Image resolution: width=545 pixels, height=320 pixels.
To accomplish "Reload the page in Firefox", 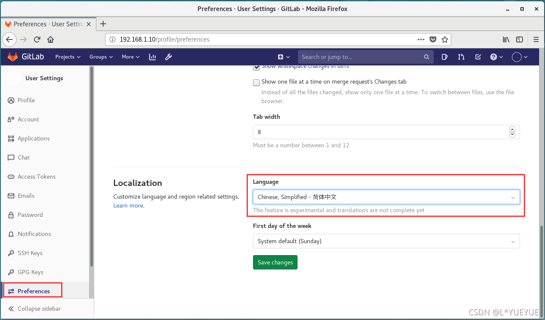I will 37,39.
